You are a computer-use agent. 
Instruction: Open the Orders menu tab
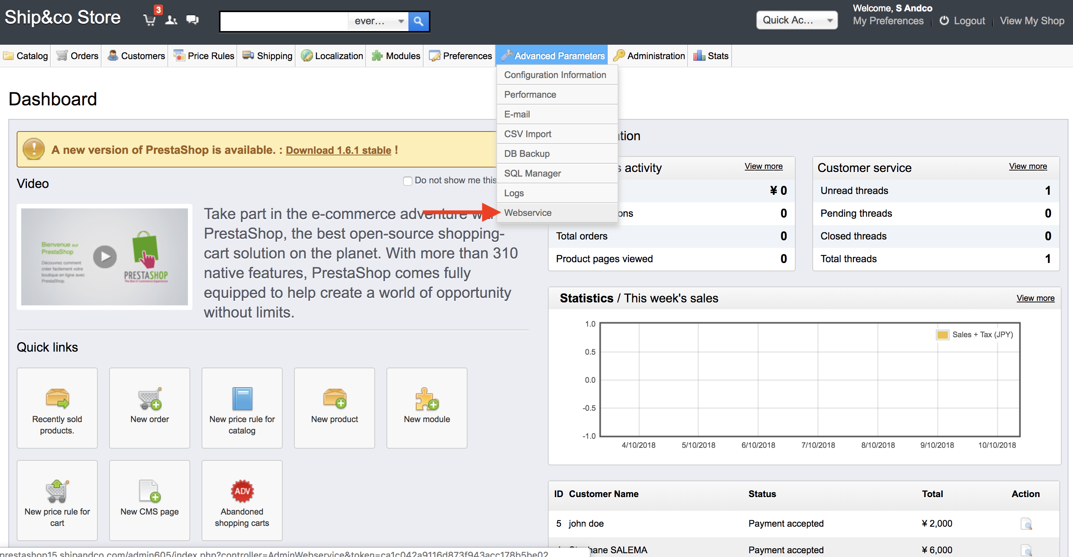coord(77,56)
